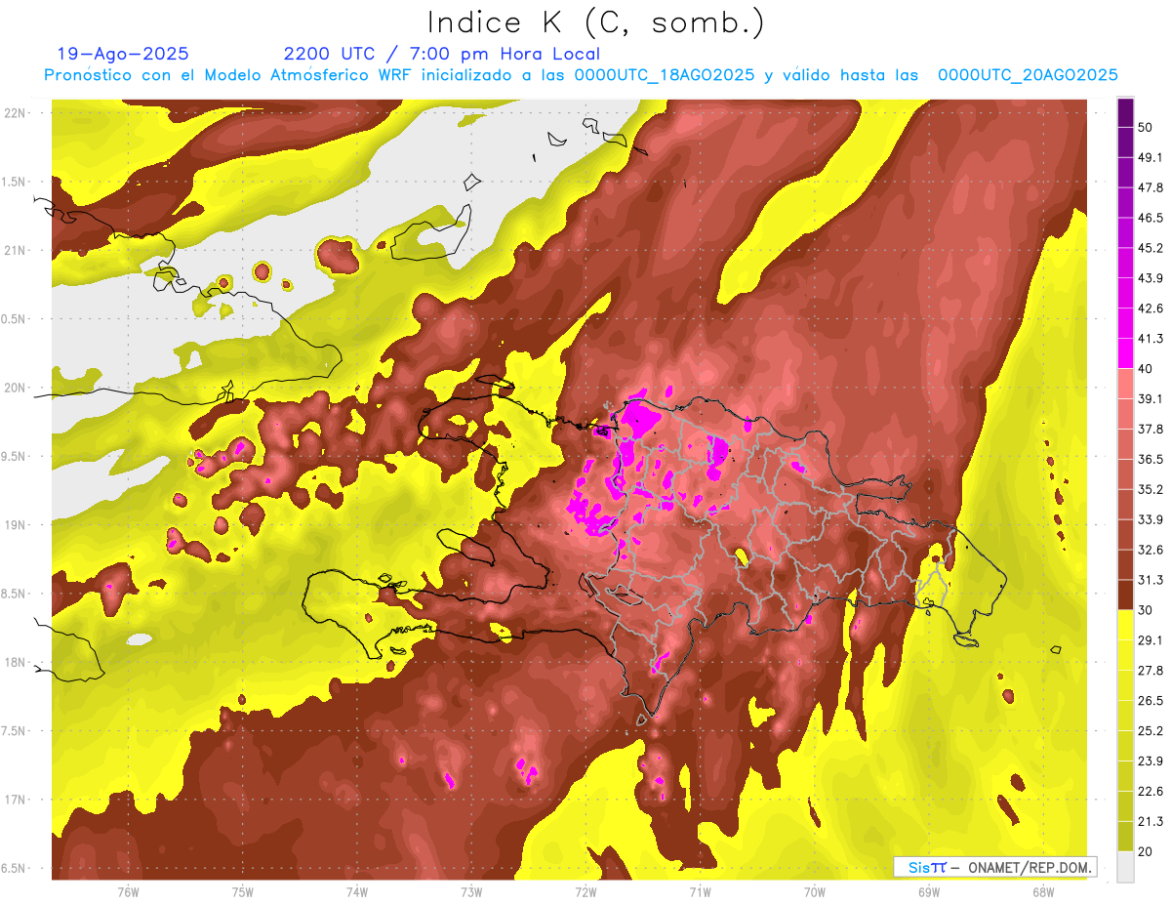Click the magenta swatch between 40 and 41.3
The width and height of the screenshot is (1171, 905).
pos(1125,353)
